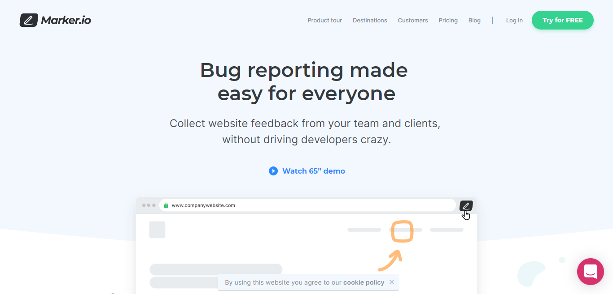Click the Log in link
This screenshot has width=613, height=294.
click(514, 21)
